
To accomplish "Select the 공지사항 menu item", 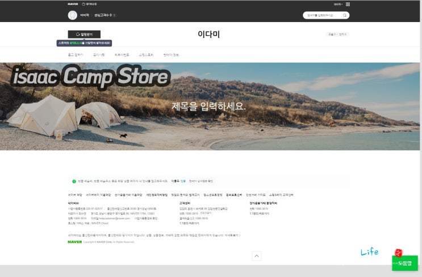I will click(x=99, y=55).
